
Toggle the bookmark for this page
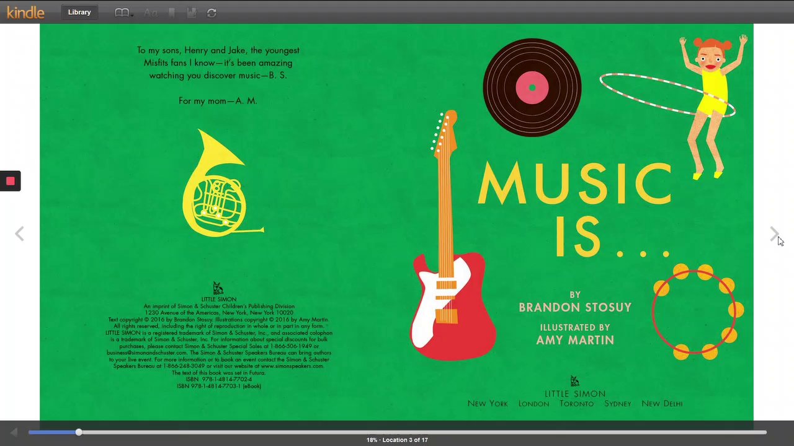171,13
